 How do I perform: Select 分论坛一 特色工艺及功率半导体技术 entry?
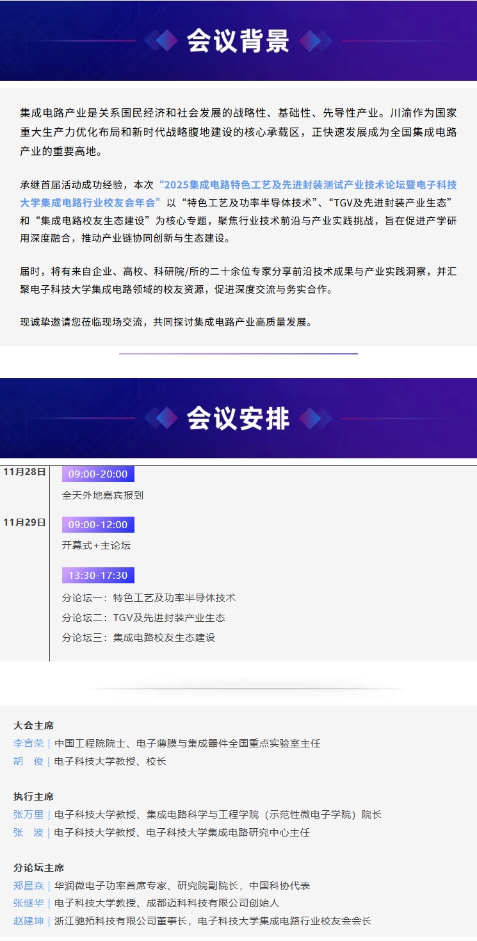pos(149,598)
